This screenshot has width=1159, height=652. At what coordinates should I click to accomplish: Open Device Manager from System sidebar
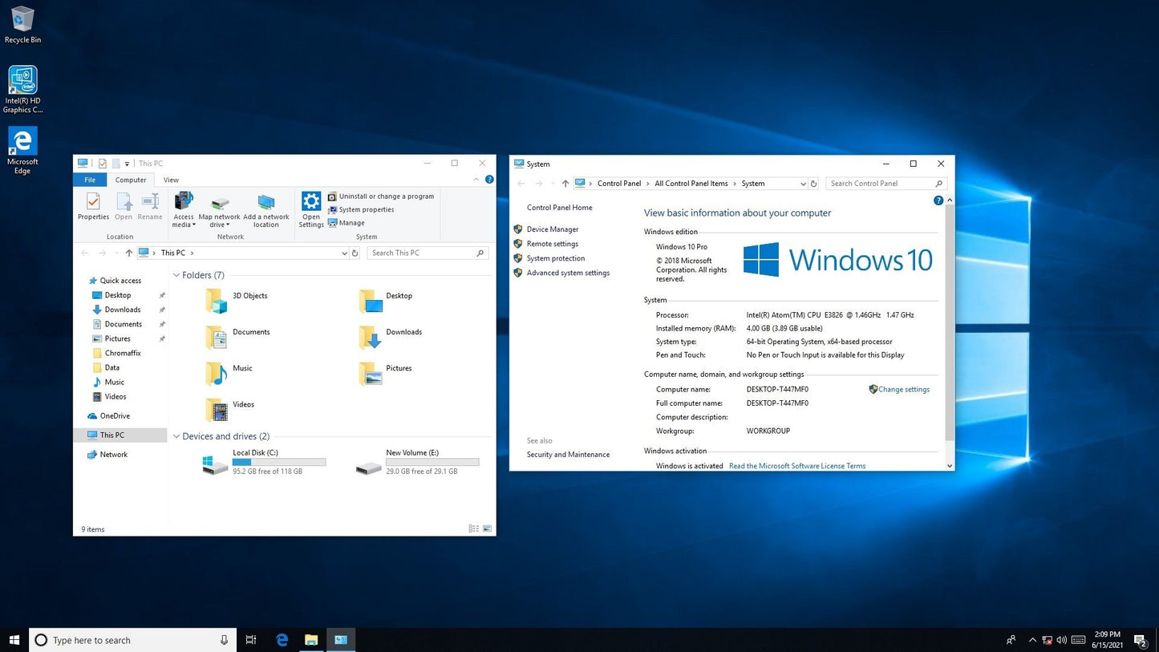pos(552,229)
